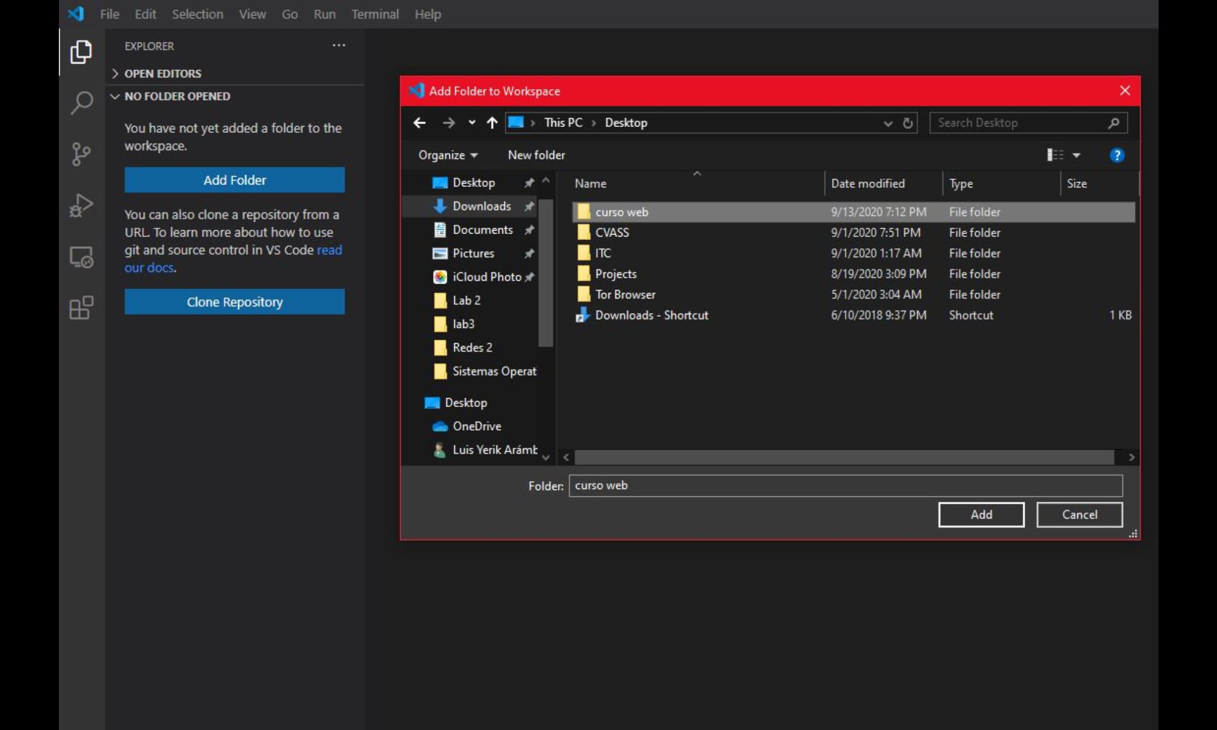
Task: Open the Organize dropdown menu
Action: tap(448, 155)
